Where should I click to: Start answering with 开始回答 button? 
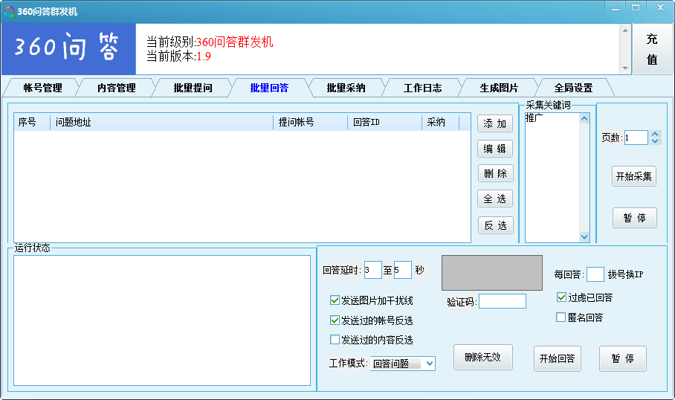pos(558,358)
